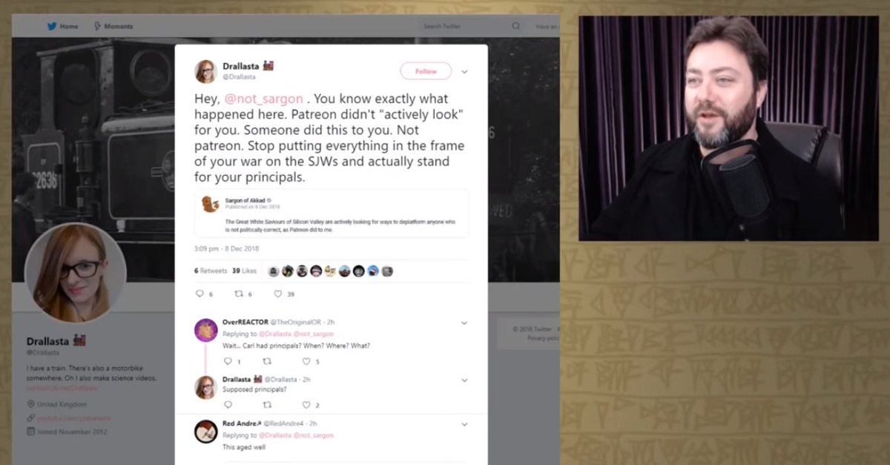Click the @not_sargon mention in the tweet
The height and width of the screenshot is (465, 890).
pyautogui.click(x=263, y=99)
